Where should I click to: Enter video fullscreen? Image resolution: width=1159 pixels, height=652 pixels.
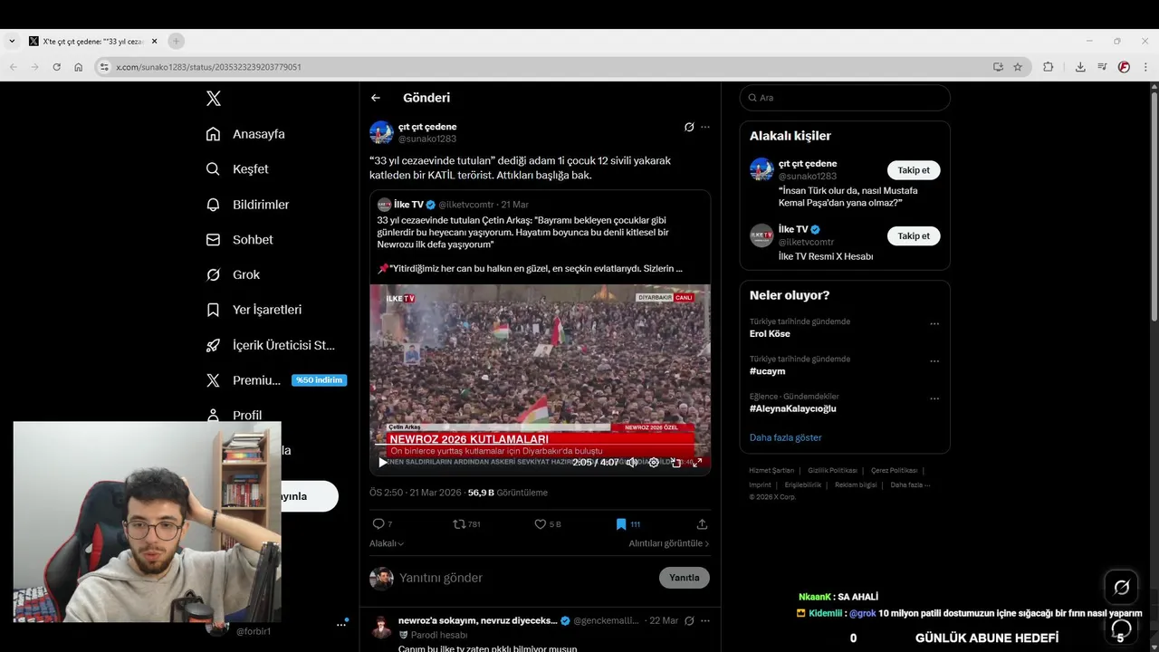point(697,462)
